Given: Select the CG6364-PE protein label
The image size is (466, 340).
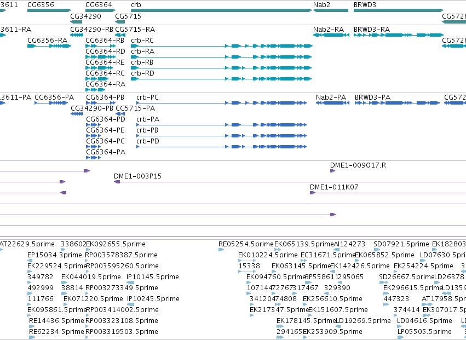Looking at the screenshot, I should [105, 130].
